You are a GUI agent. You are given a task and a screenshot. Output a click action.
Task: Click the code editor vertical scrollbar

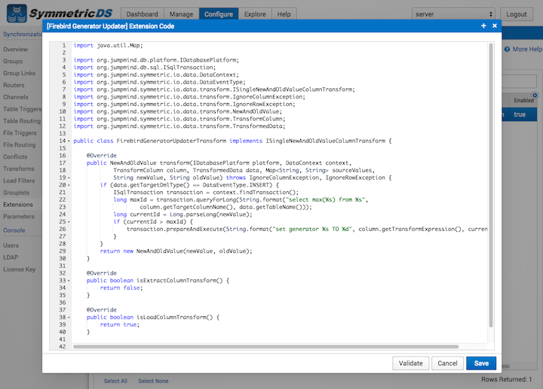point(491,185)
